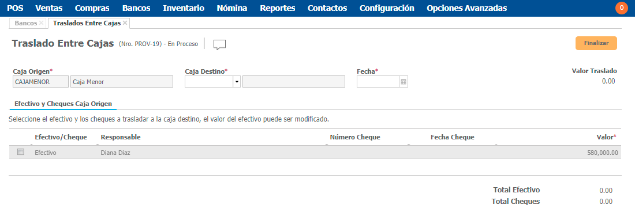Switch to the Bancos tab
Image resolution: width=635 pixels, height=216 pixels.
pyautogui.click(x=25, y=23)
